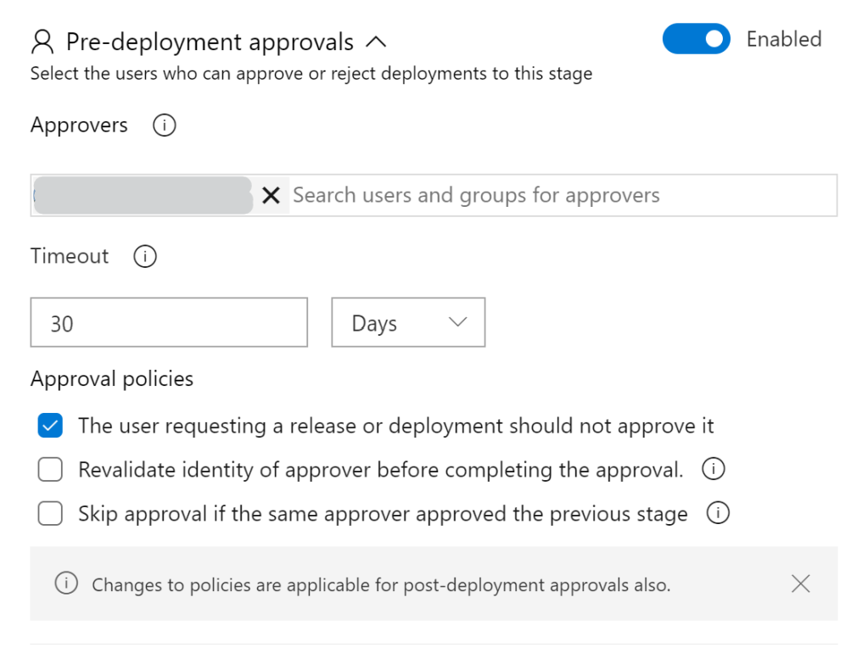
Task: Click the Pre-deployment approvals heading
Action: point(210,42)
